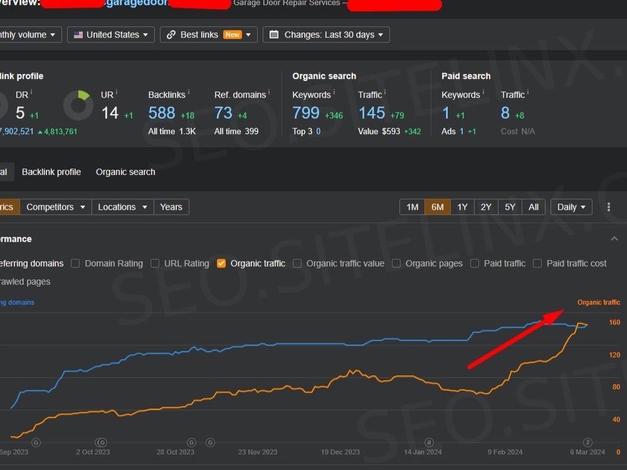
Task: Click the United States flag icon
Action: 78,34
